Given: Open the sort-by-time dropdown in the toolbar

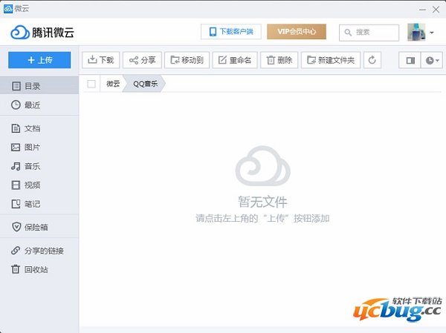Looking at the screenshot, I should (432, 60).
